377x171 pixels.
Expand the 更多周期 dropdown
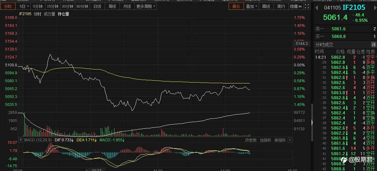(x=146, y=7)
